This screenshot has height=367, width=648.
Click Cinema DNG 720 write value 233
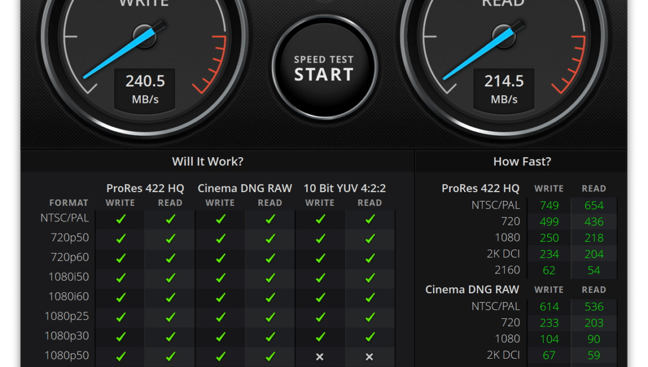(549, 323)
